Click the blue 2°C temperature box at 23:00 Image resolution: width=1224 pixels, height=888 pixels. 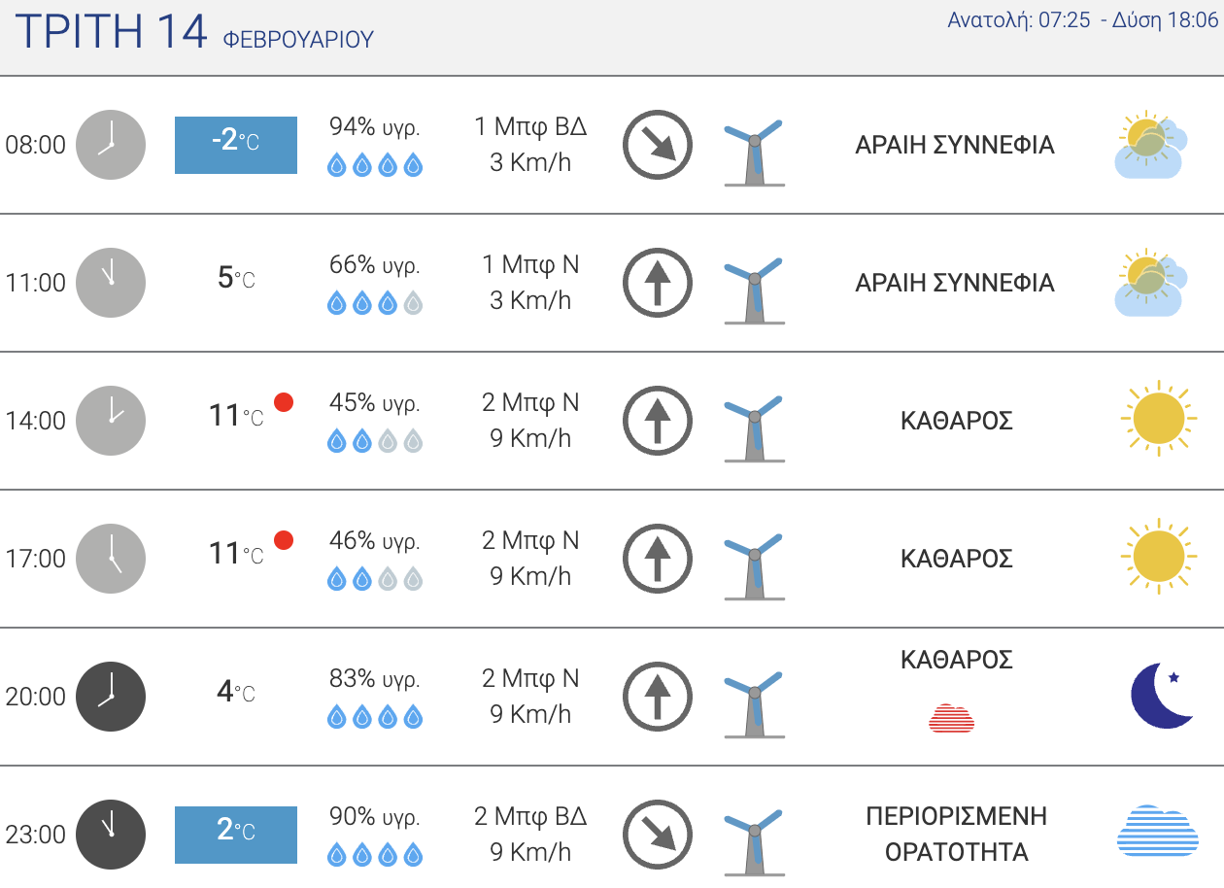coord(236,835)
